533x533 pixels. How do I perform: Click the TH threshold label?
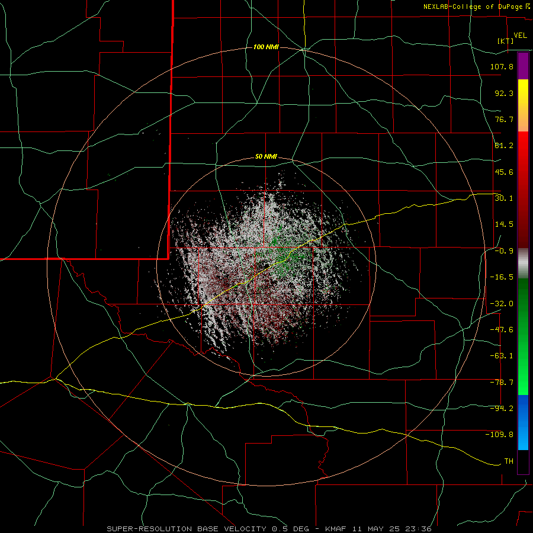pos(509,461)
